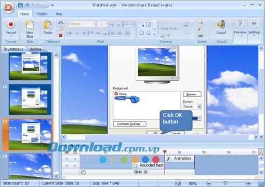Toggle visibility of the Rounded Rect track

click(x=67, y=166)
